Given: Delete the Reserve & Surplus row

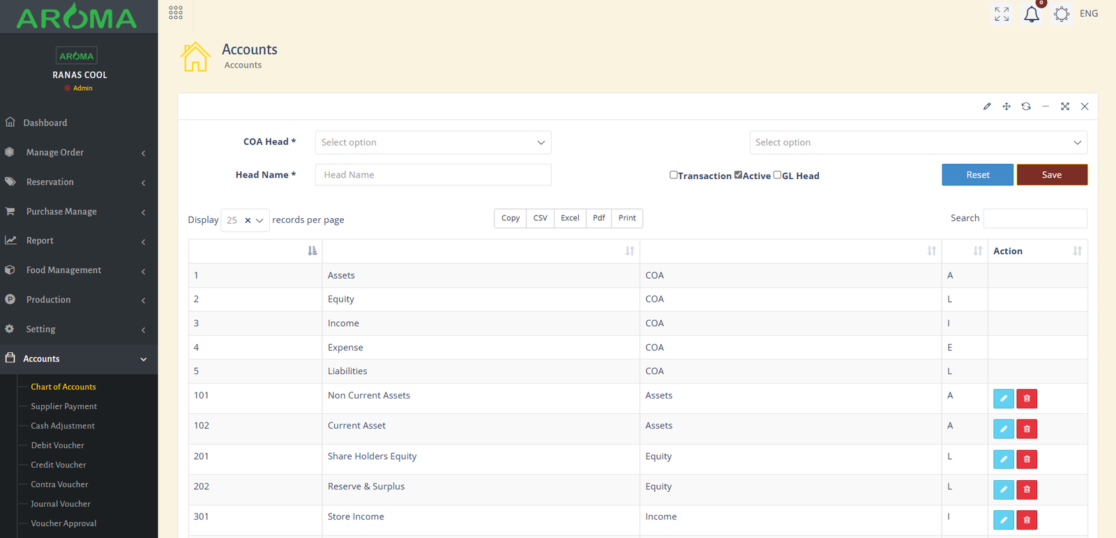Looking at the screenshot, I should 1027,489.
